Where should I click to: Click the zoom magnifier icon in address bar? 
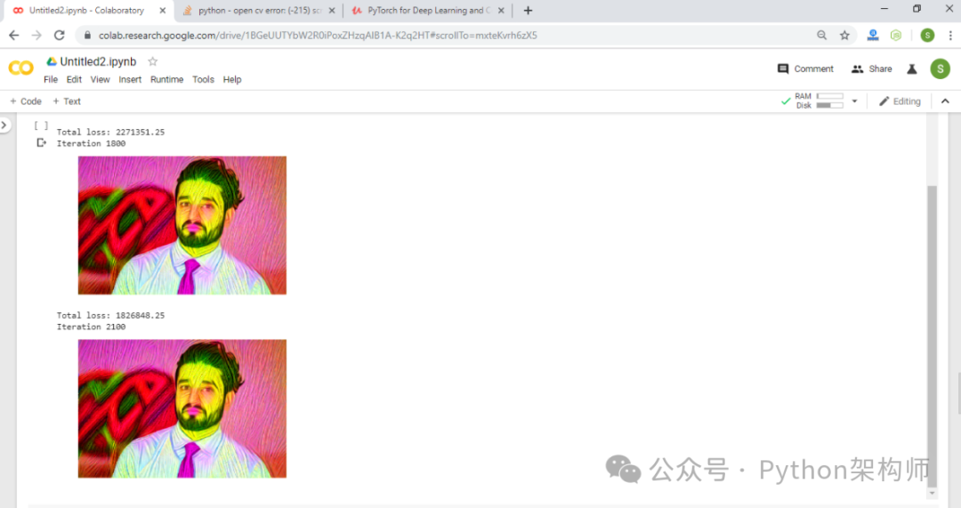[x=822, y=36]
